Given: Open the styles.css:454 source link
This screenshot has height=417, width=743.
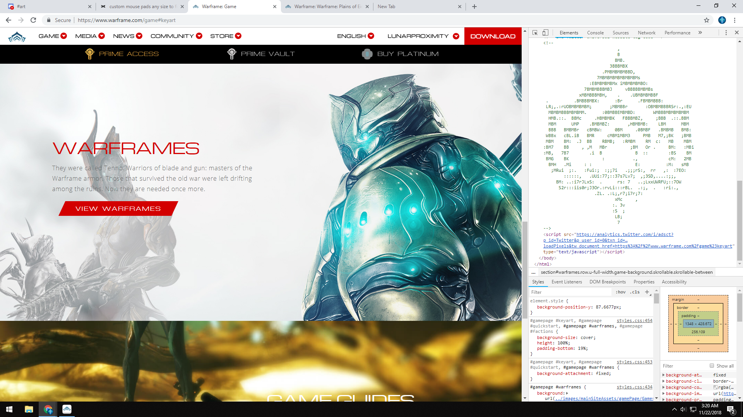Looking at the screenshot, I should click(x=635, y=320).
